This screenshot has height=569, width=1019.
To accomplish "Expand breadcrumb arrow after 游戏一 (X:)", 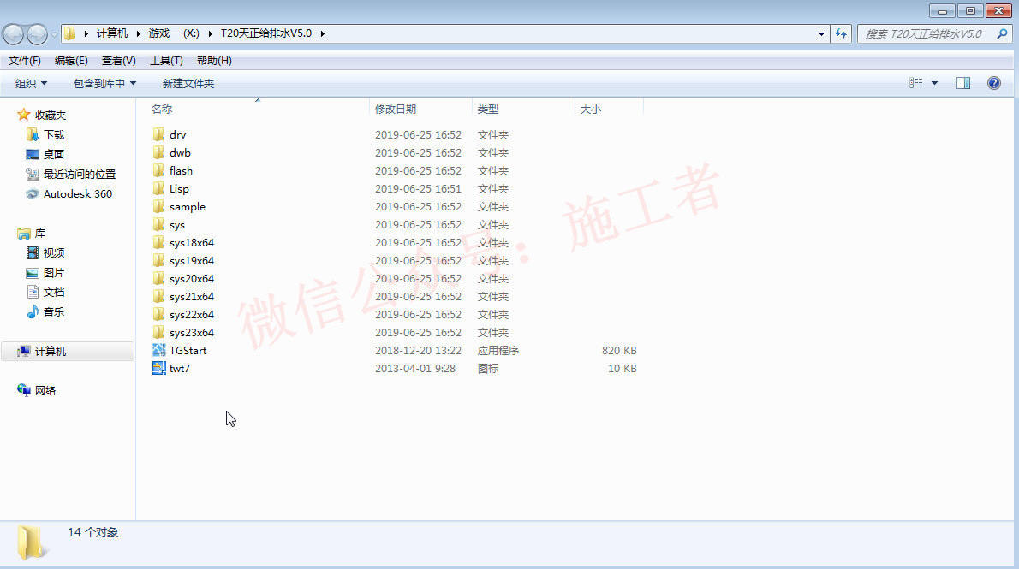I will 210,33.
